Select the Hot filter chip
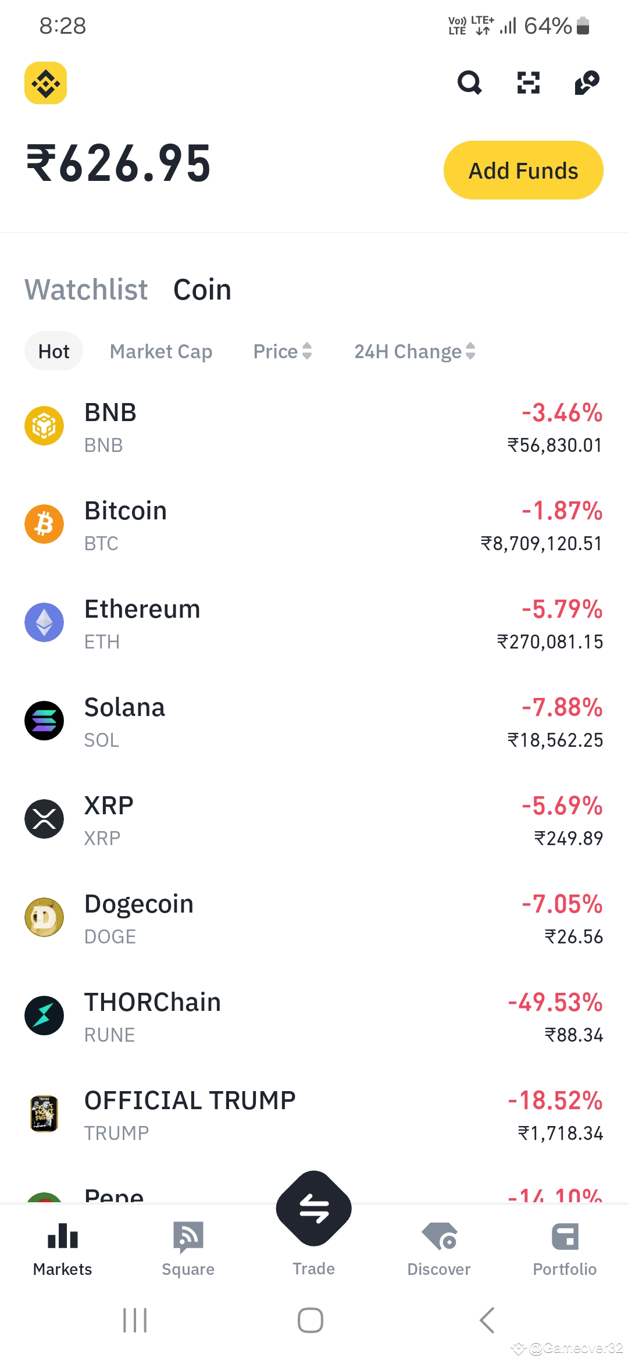The image size is (628, 1361). [53, 351]
